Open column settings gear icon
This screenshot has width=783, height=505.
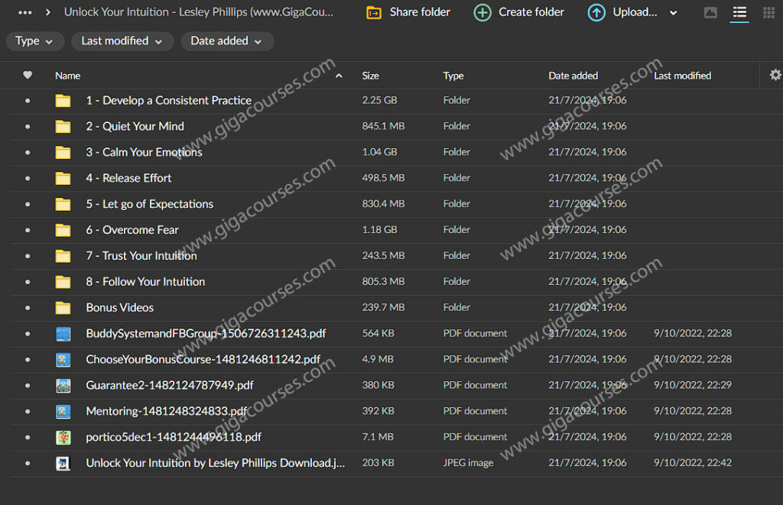tap(775, 75)
